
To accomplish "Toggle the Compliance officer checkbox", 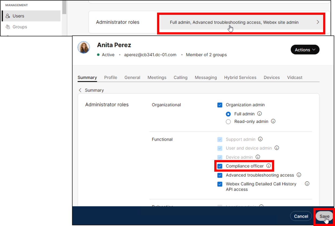I will pyautogui.click(x=220, y=166).
